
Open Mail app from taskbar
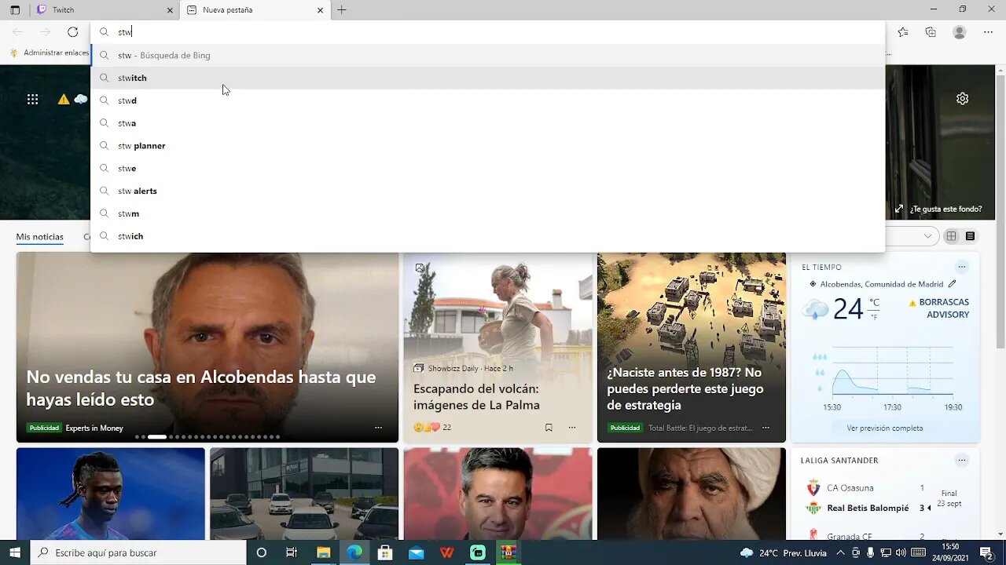pyautogui.click(x=416, y=552)
